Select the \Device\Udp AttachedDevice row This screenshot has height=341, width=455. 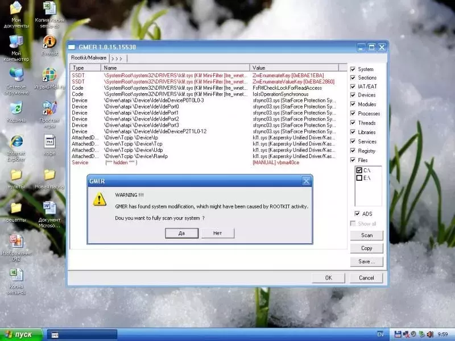(x=204, y=150)
